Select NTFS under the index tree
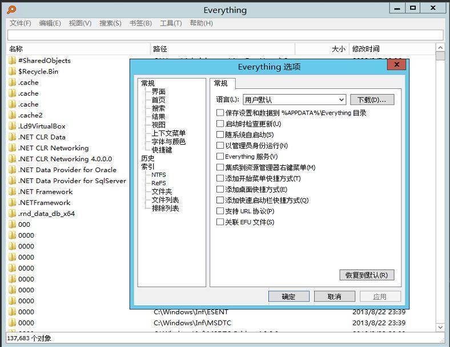 point(159,175)
